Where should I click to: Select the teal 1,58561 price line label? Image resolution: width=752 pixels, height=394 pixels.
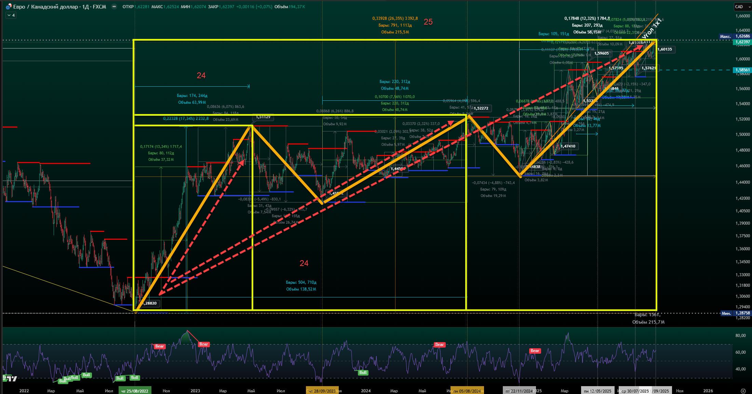coord(742,70)
